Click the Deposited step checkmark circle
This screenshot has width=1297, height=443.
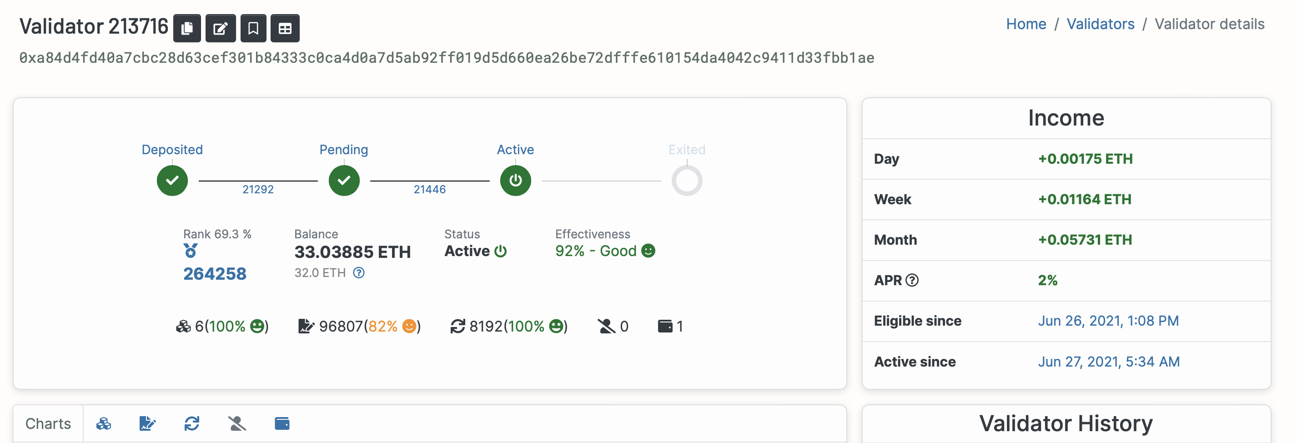pyautogui.click(x=172, y=180)
